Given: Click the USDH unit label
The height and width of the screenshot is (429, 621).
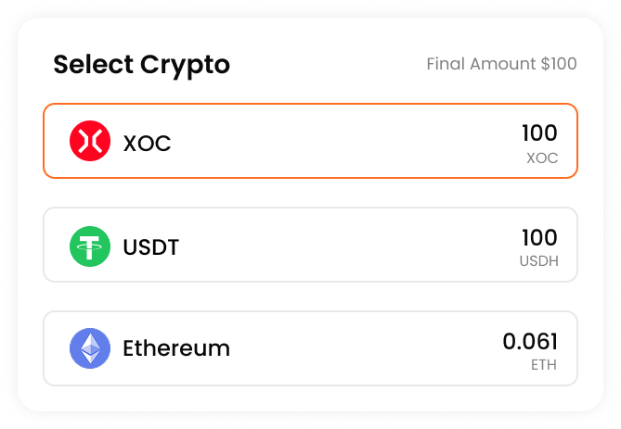Looking at the screenshot, I should tap(539, 261).
